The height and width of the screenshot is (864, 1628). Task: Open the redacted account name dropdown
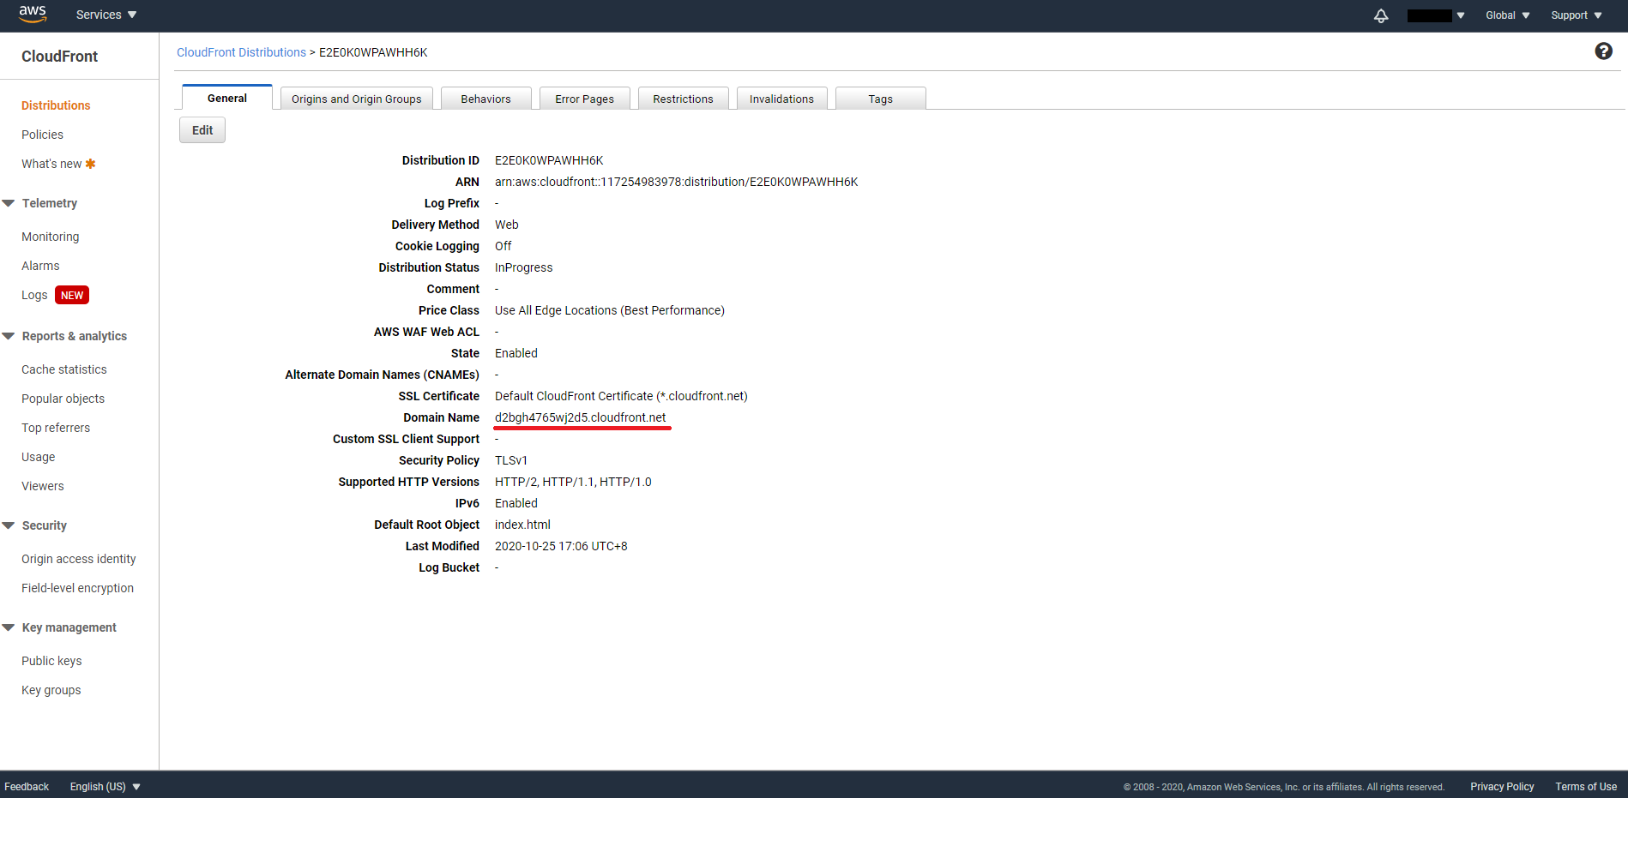[x=1436, y=15]
